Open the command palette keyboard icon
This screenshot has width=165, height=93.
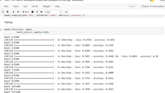(66, 12)
